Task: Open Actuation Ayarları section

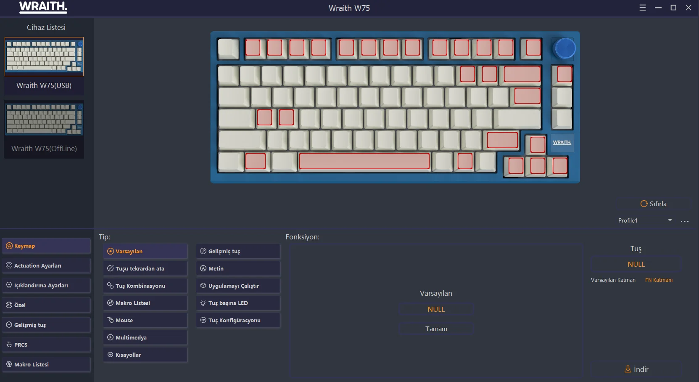Action: coord(46,265)
